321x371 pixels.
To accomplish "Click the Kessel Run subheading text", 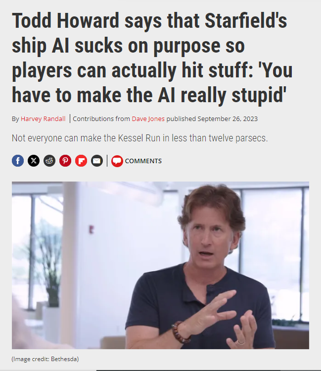I will click(x=140, y=138).
